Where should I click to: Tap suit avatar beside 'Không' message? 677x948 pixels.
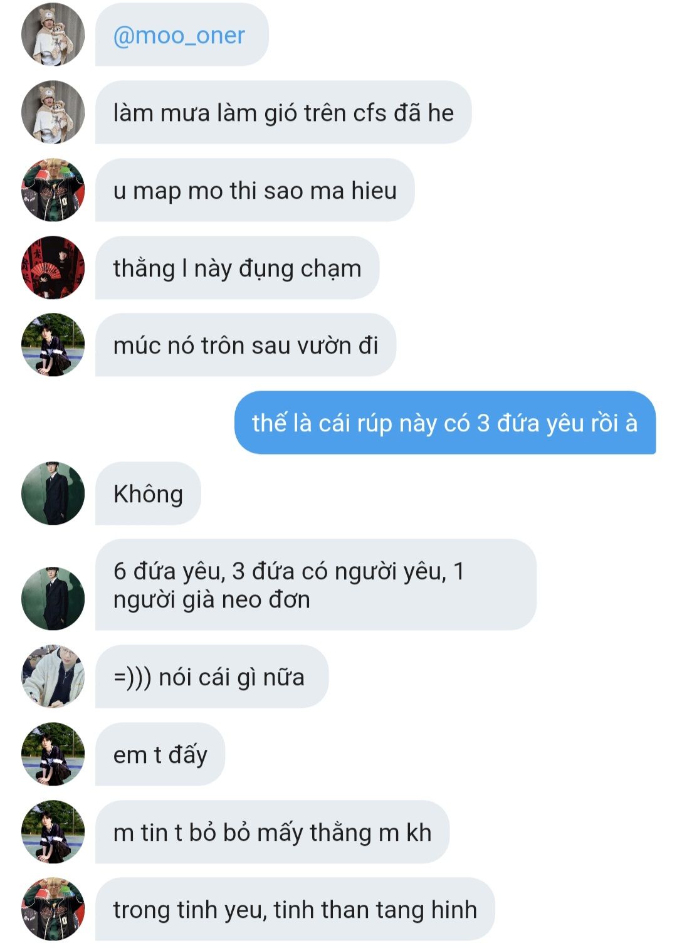[53, 493]
